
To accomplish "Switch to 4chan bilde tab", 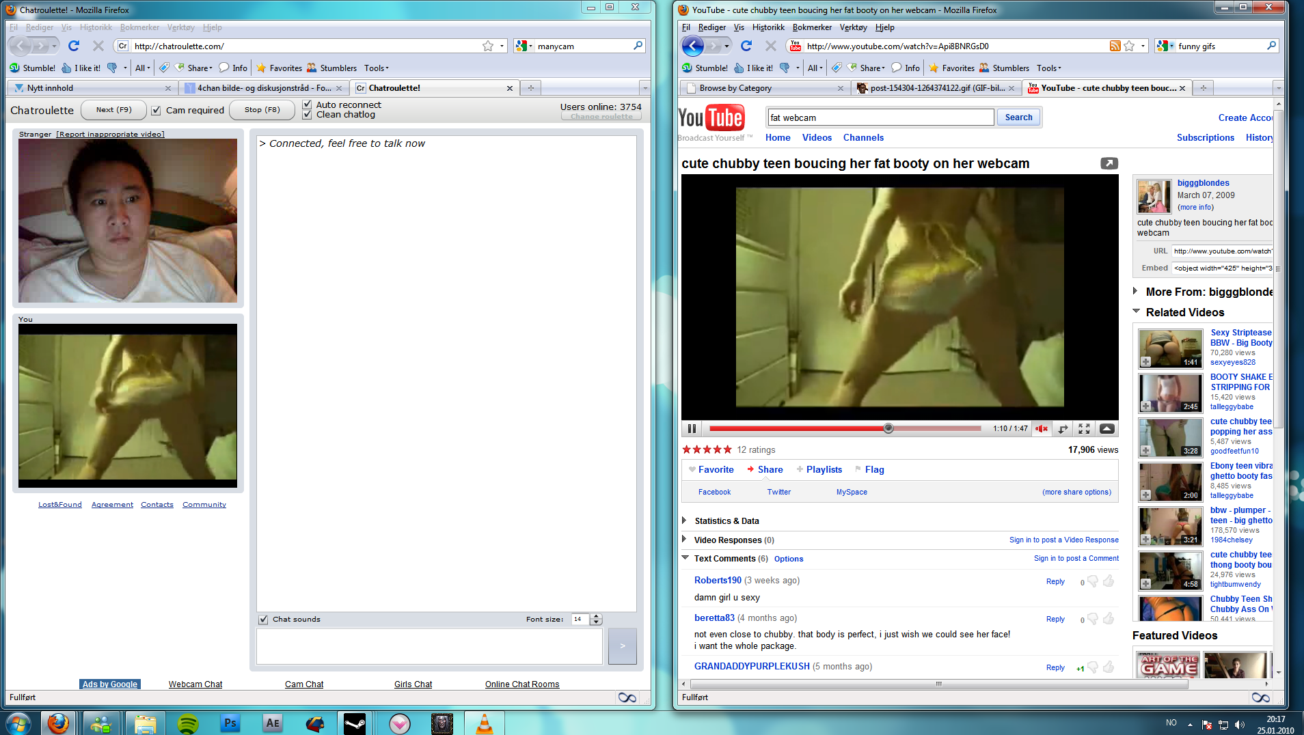I will 264,87.
